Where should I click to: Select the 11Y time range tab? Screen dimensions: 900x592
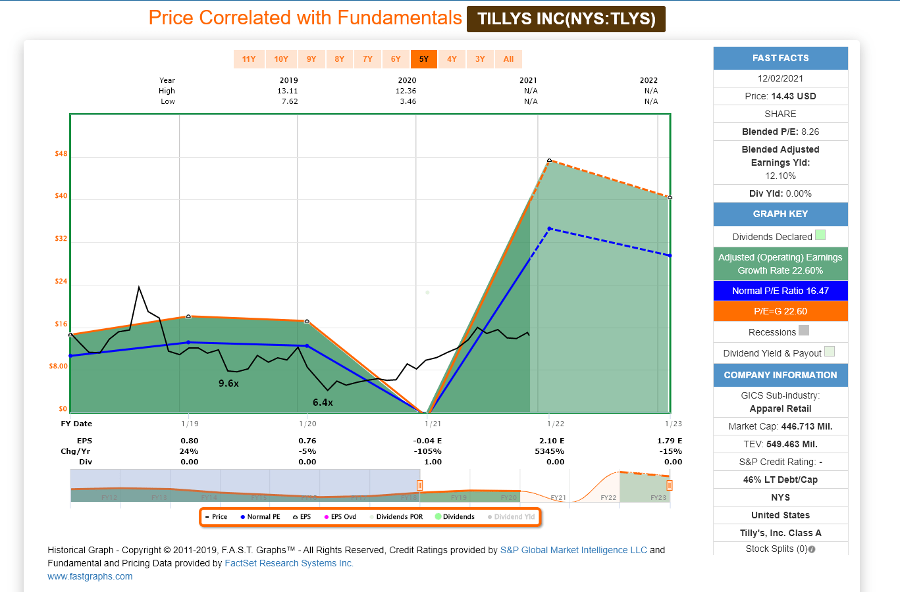[249, 59]
